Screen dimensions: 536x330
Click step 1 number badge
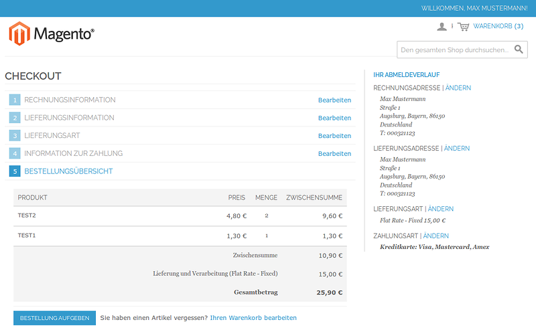pyautogui.click(x=15, y=100)
